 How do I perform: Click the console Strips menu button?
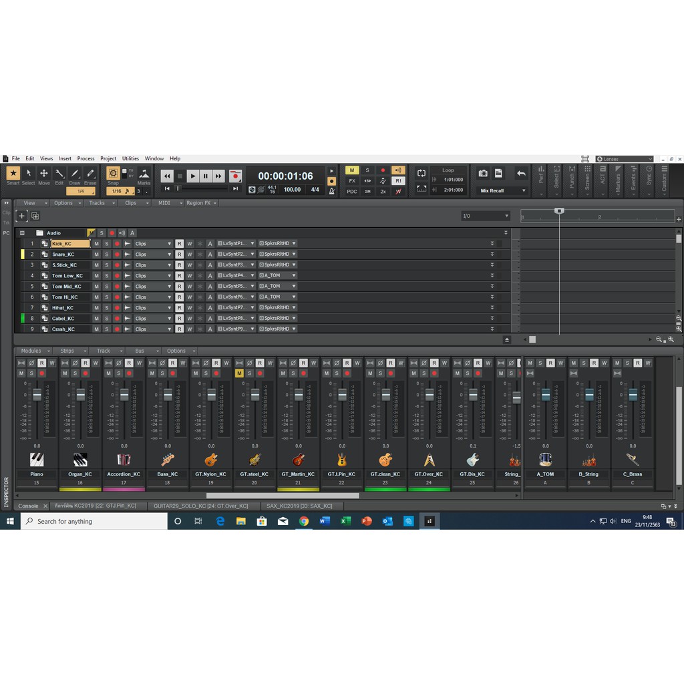[x=71, y=351]
